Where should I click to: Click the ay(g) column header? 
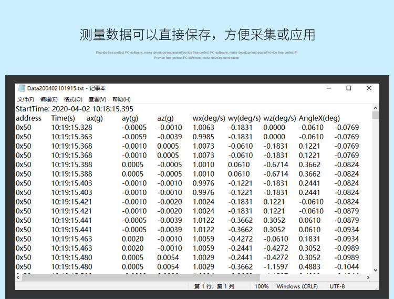click(130, 118)
